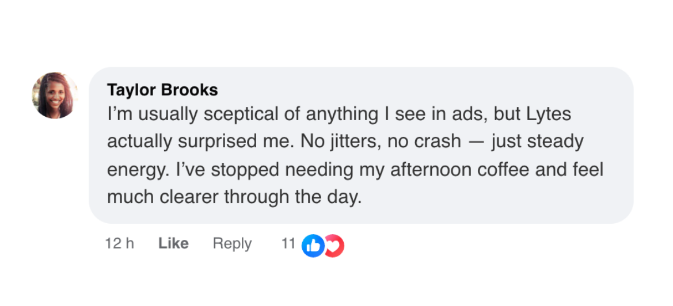Click the blue thumbs-up reaction icon
The height and width of the screenshot is (306, 673).
coord(313,246)
